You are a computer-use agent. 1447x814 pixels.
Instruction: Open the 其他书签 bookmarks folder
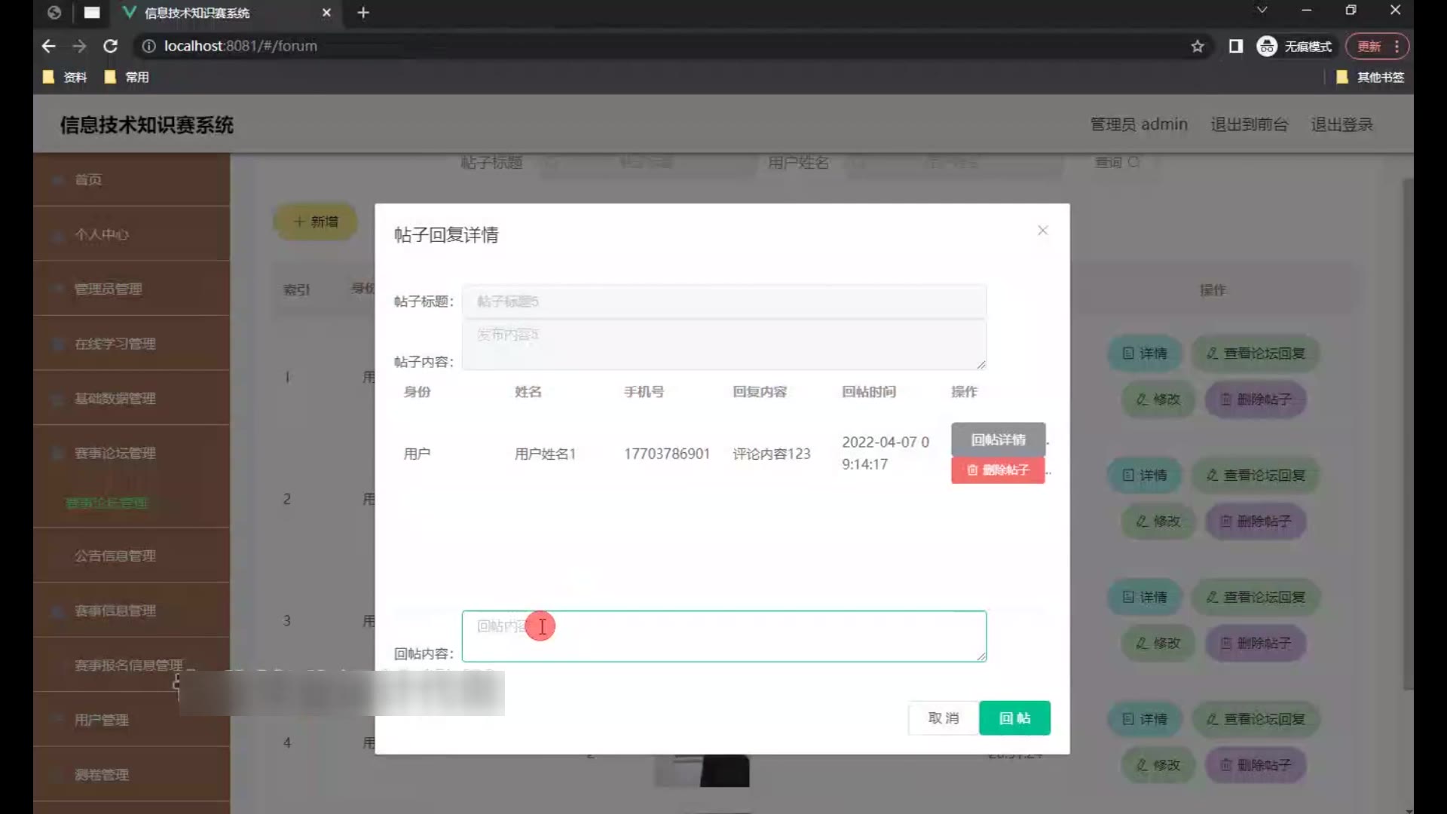1371,77
